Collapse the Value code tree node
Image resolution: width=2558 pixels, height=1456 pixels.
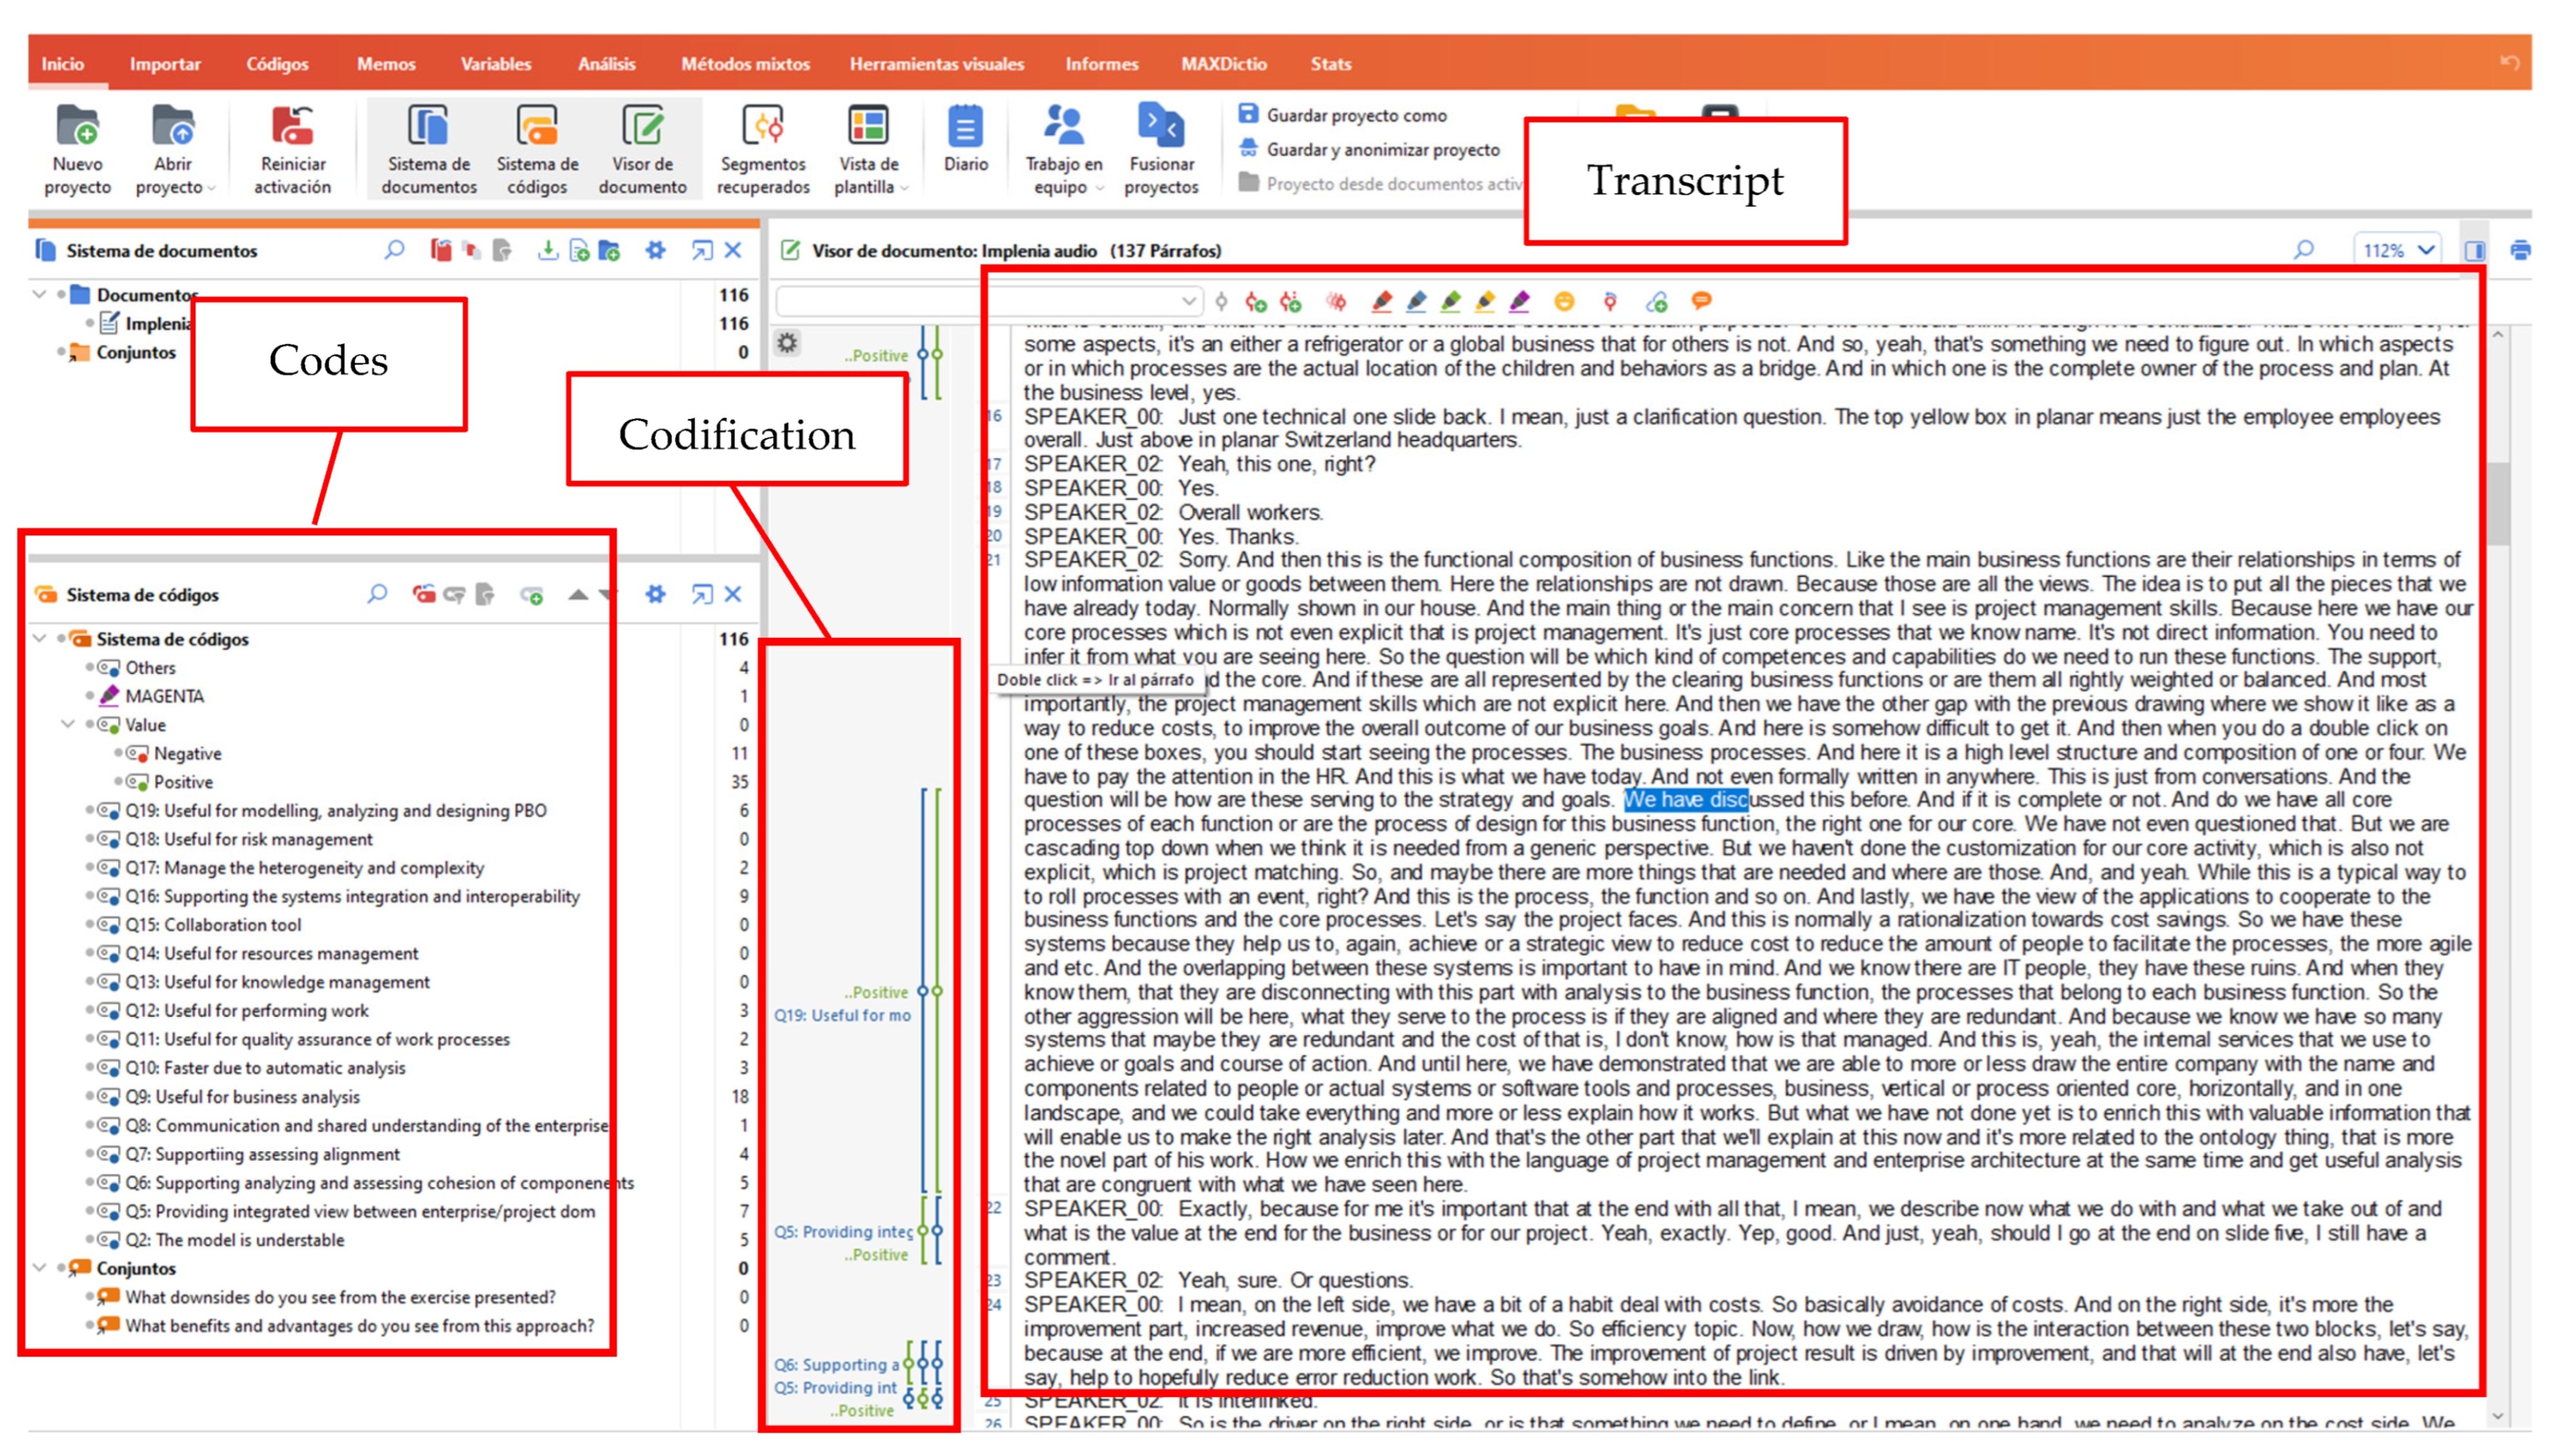(68, 724)
